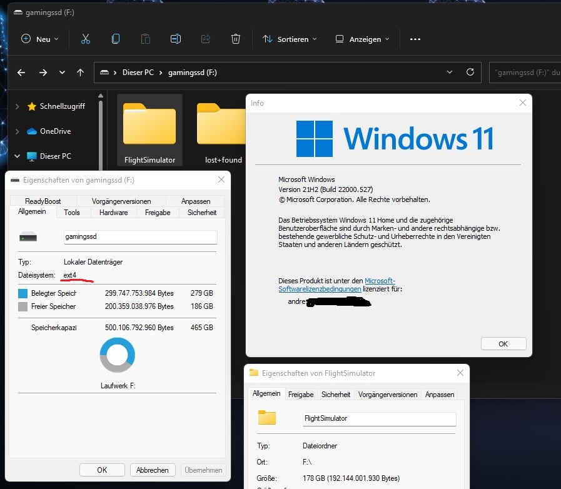The image size is (561, 489).
Task: Click the Schnellzugriff star icon
Action: pyautogui.click(x=32, y=106)
